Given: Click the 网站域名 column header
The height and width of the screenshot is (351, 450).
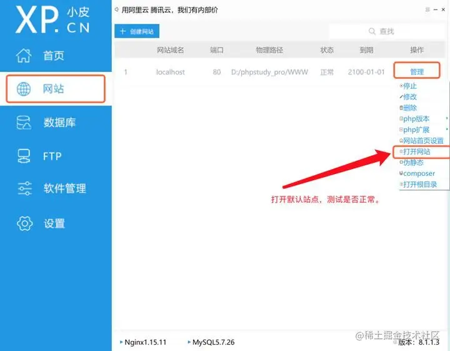Looking at the screenshot, I should 171,50.
